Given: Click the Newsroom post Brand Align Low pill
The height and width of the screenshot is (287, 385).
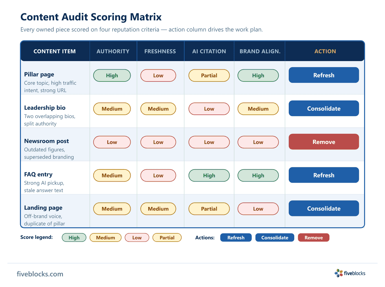Looking at the screenshot, I should pyautogui.click(x=258, y=142).
